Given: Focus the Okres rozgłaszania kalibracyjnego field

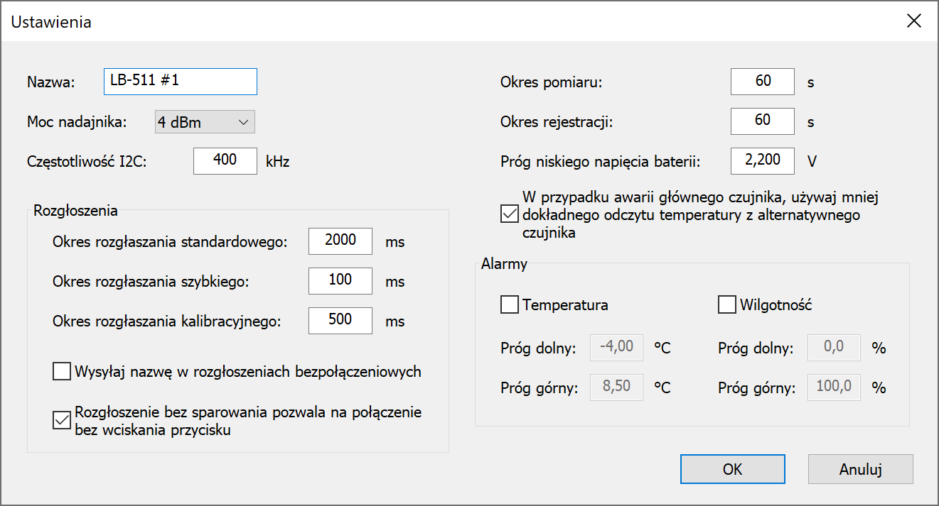Looking at the screenshot, I should 340,321.
